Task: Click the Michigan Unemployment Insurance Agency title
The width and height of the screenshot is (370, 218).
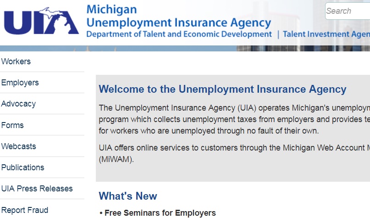Action: click(x=178, y=16)
